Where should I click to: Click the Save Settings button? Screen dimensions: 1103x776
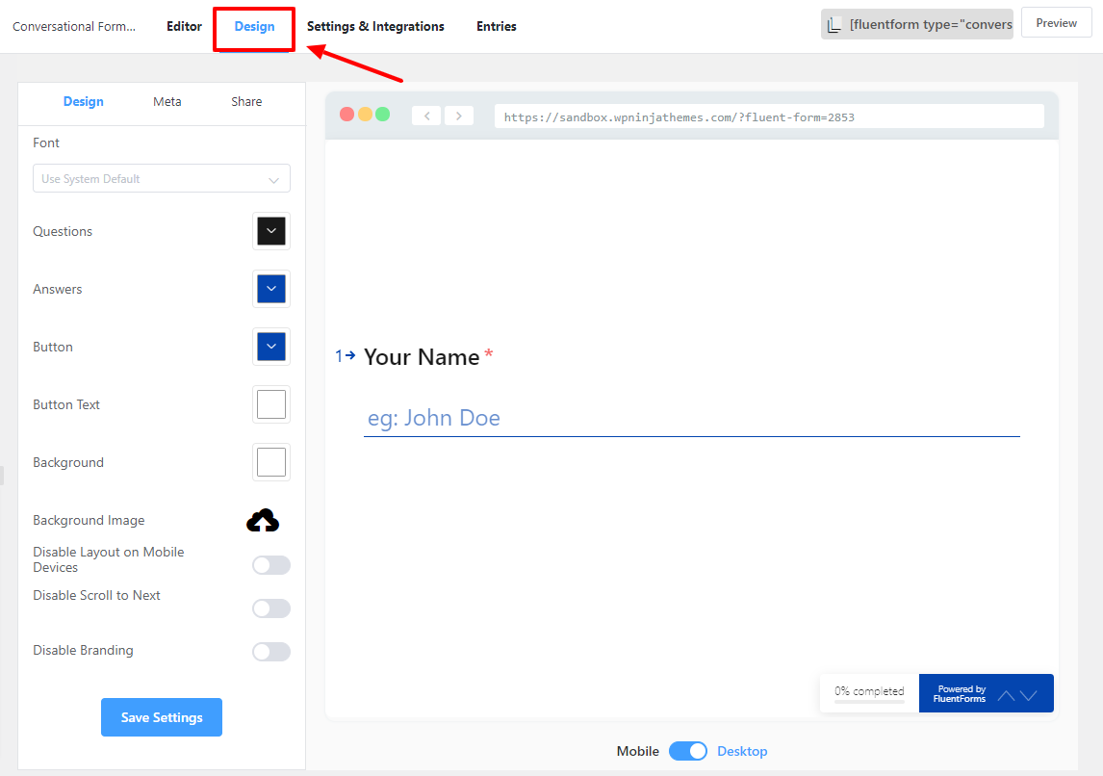tap(161, 716)
